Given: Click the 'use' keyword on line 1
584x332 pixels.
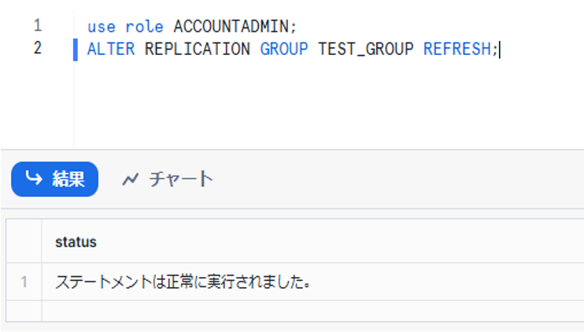Looking at the screenshot, I should pos(101,26).
